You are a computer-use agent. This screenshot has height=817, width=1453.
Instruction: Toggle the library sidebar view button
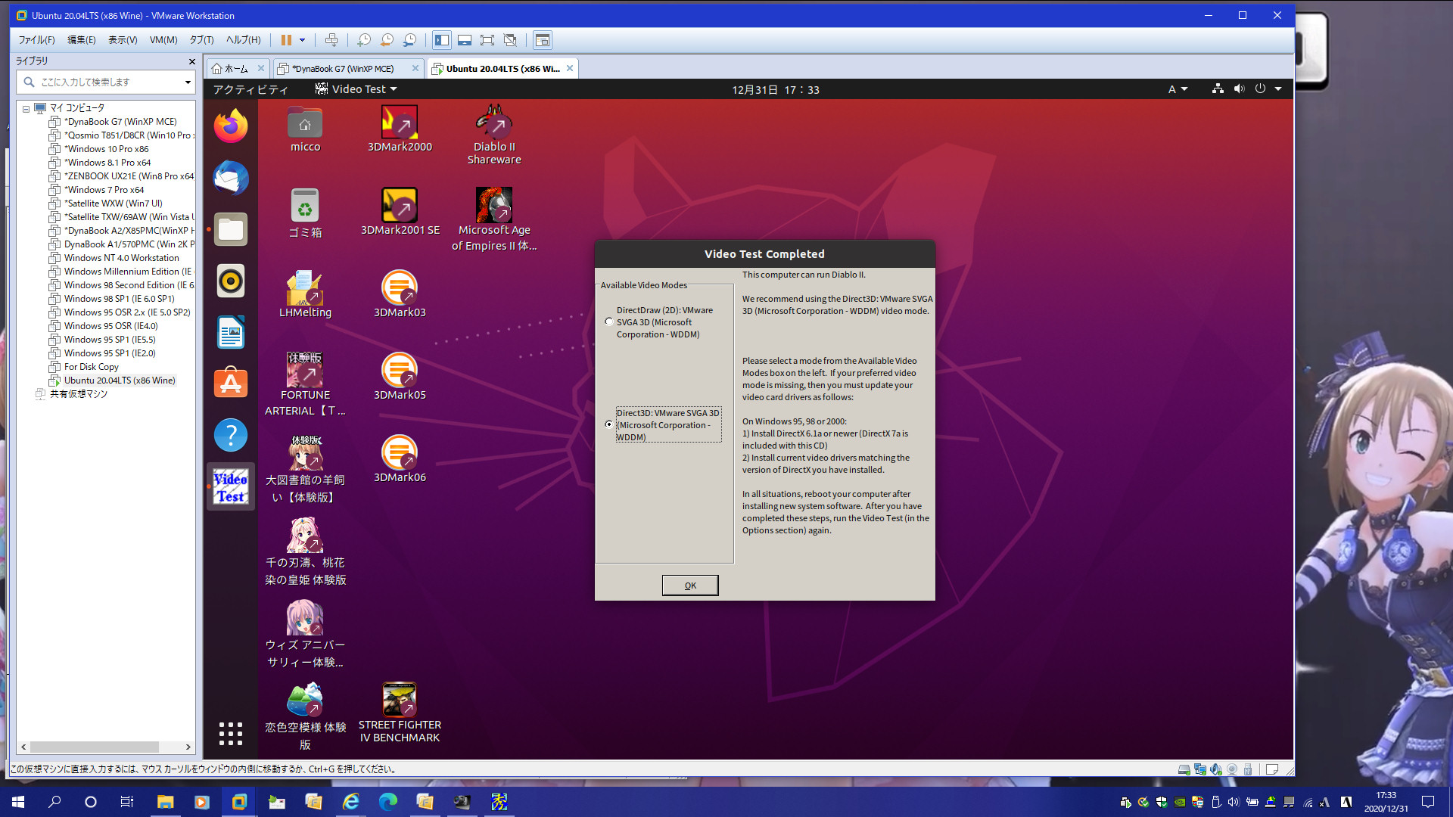pyautogui.click(x=442, y=40)
